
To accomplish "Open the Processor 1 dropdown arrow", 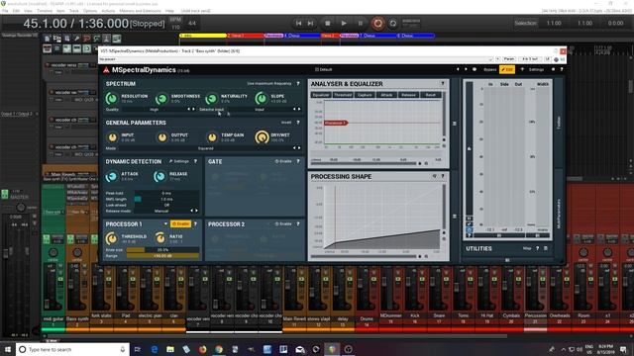I will (165, 223).
